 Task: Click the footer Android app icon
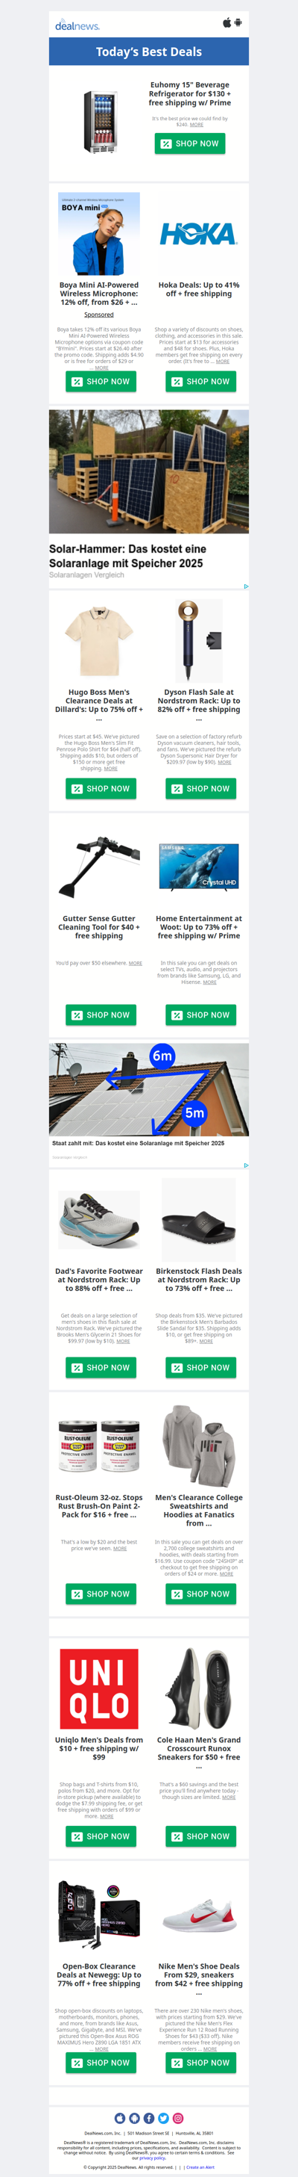[x=135, y=2118]
